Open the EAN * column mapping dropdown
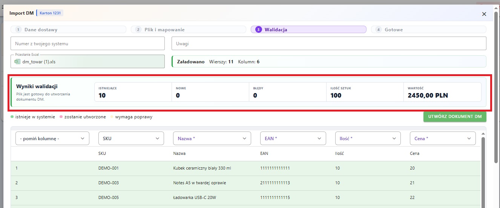This screenshot has height=208, width=500. pyautogui.click(x=293, y=138)
